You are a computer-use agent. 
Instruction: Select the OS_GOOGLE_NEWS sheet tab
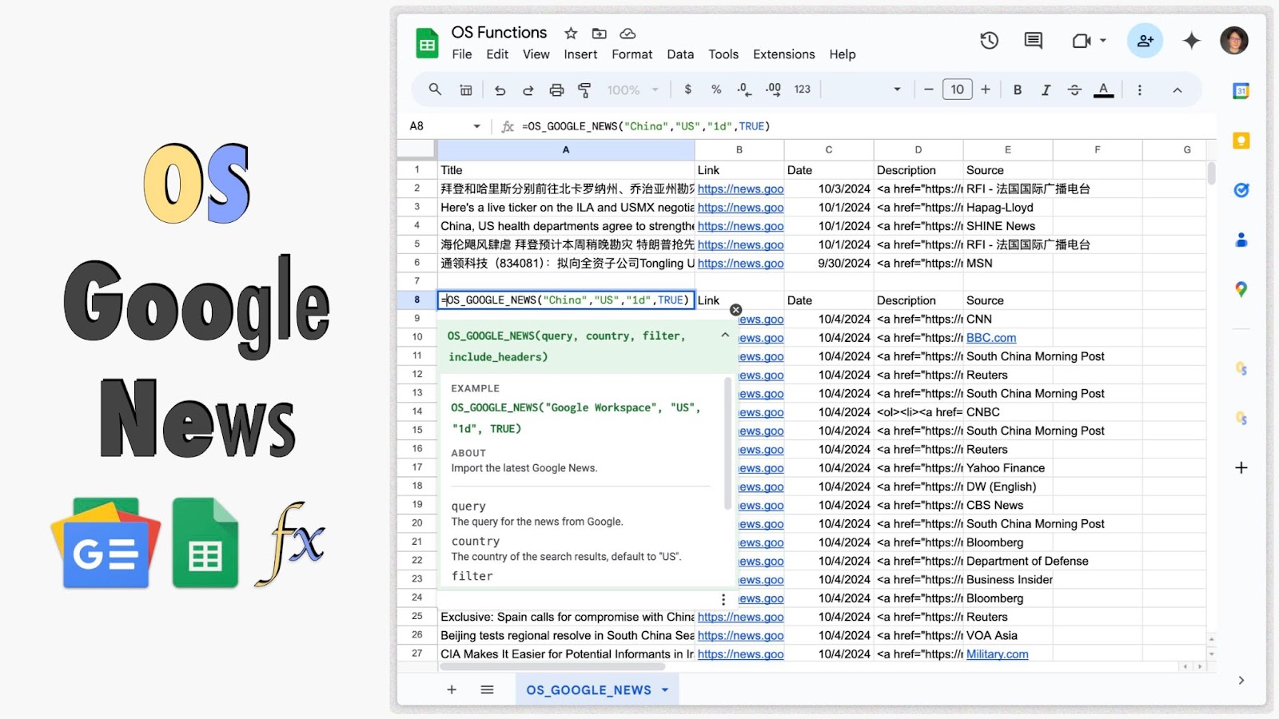tap(588, 690)
